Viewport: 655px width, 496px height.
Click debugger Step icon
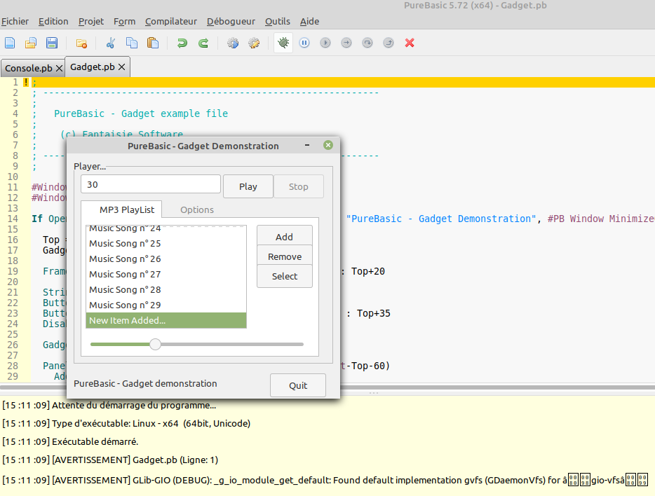(x=346, y=43)
